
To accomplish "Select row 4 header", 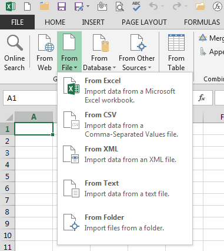I will 7,164.
